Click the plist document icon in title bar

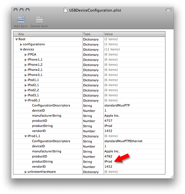pyautogui.click(x=66, y=10)
